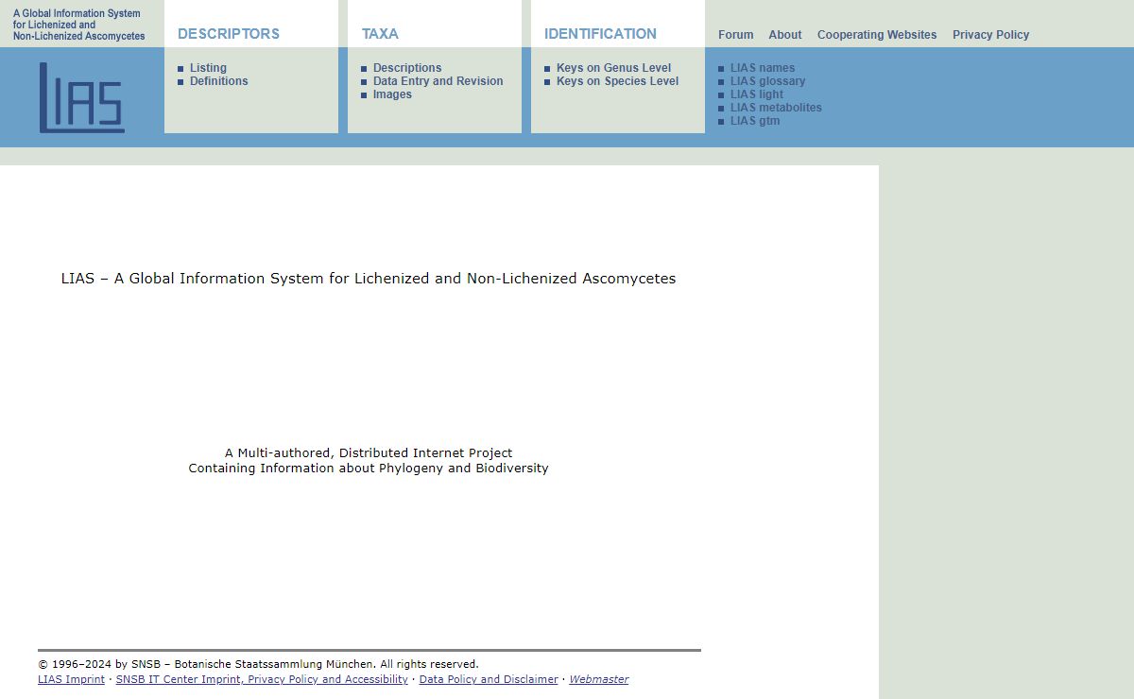Open SNSB IT Center Imprint and Accessibility link
The image size is (1134, 699).
tap(262, 679)
